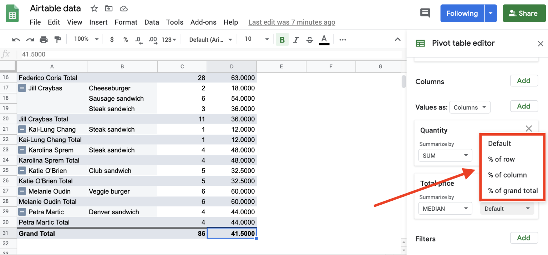Select the % of grand total option

click(512, 190)
